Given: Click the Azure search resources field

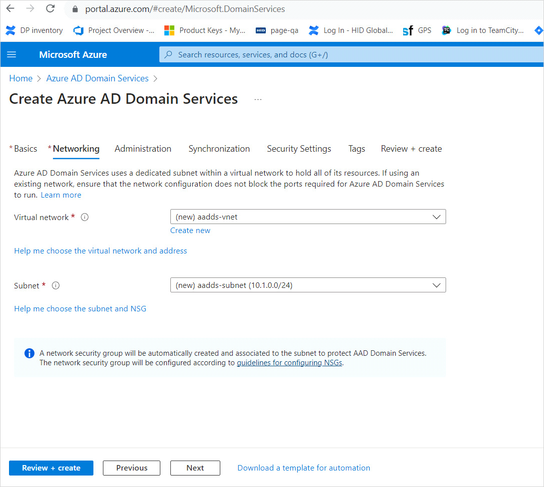Looking at the screenshot, I should click(x=350, y=54).
